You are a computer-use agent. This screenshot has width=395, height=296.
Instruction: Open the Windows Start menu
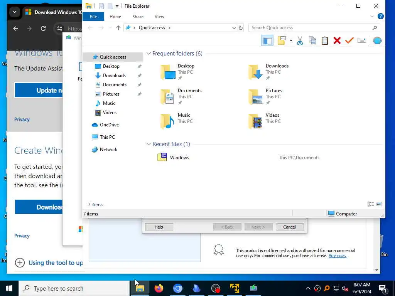[9, 288]
